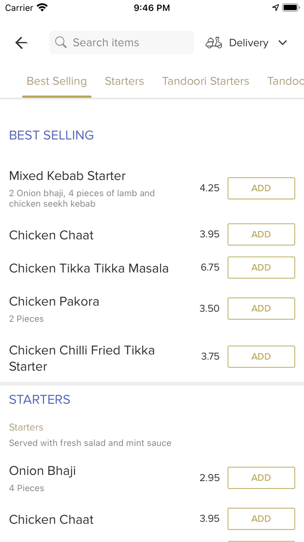Click the Search items input field

coord(121,42)
